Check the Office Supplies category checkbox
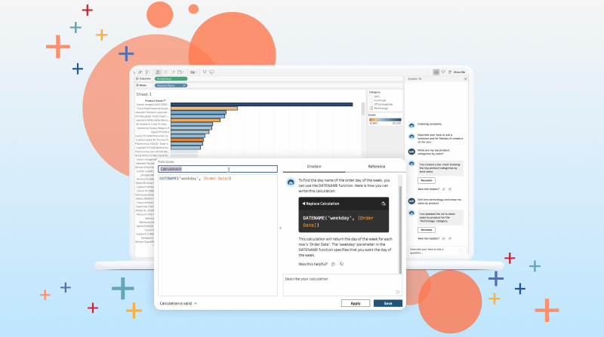 point(371,104)
